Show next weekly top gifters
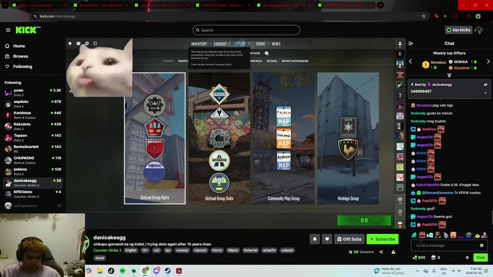This screenshot has width=493, height=277. [x=488, y=62]
